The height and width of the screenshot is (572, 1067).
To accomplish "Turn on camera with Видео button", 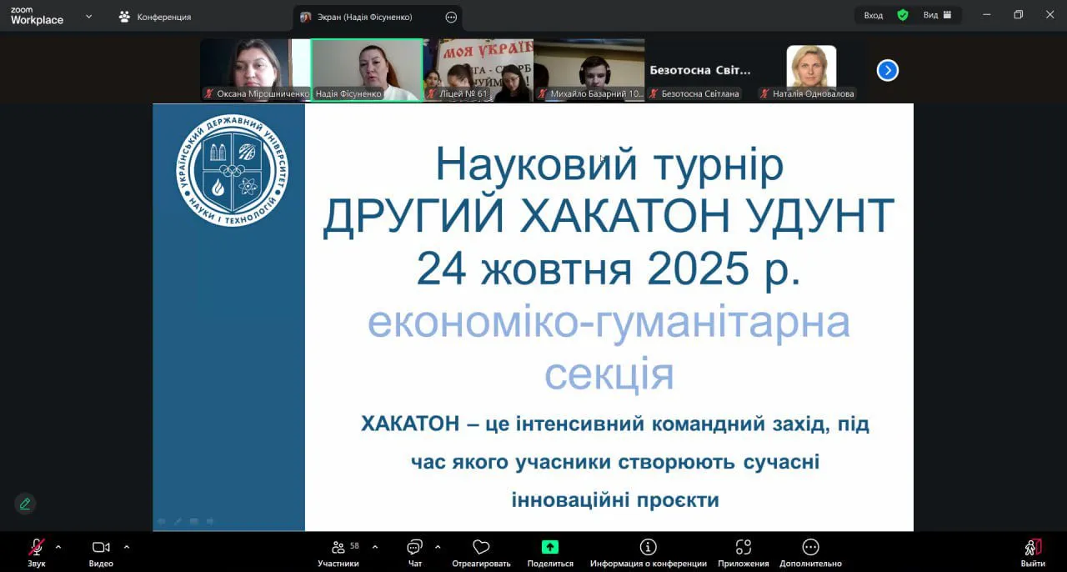I will point(101,548).
